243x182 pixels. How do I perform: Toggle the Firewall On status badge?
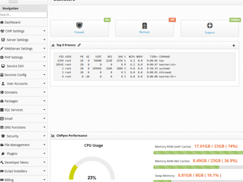coord(107,20)
